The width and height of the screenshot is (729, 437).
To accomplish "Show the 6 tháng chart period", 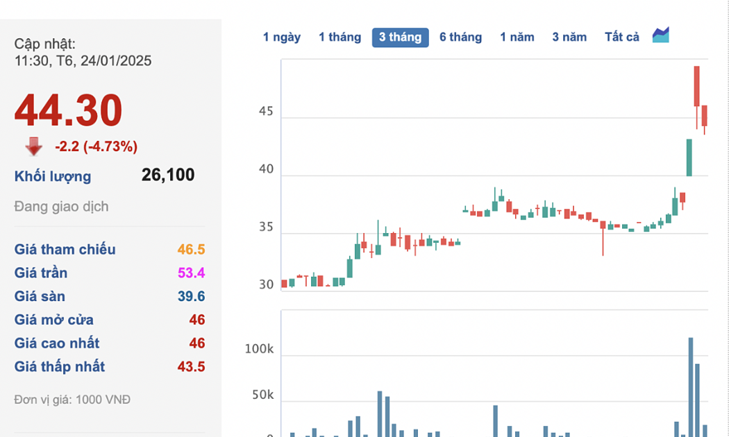I will point(460,37).
